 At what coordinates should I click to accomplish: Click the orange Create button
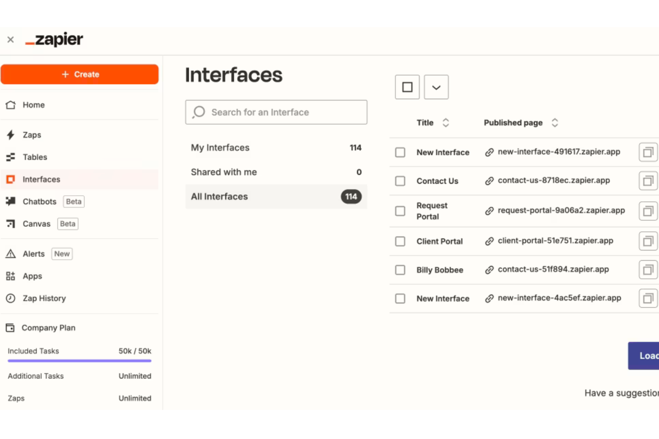point(80,74)
